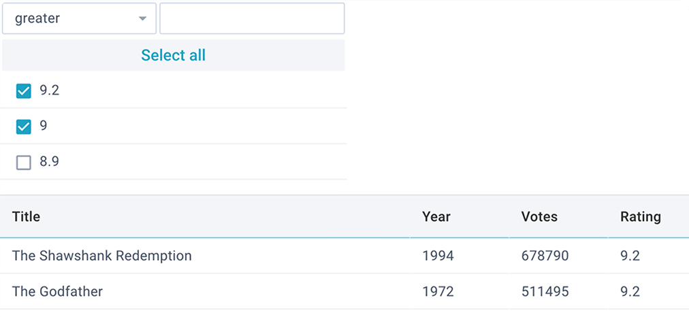Screen dimensions: 689x317
Task: Check the 8.9 rating checkbox
Action: [x=24, y=163]
